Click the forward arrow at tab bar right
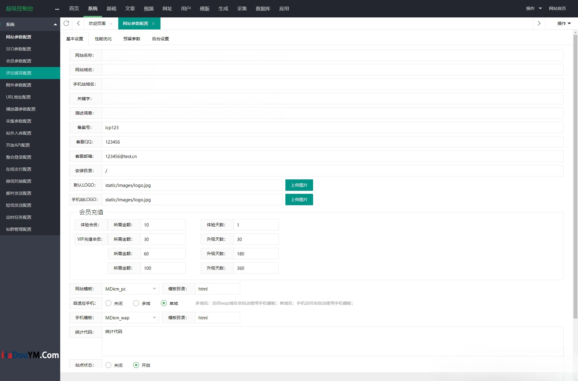578x381 pixels. tap(539, 23)
